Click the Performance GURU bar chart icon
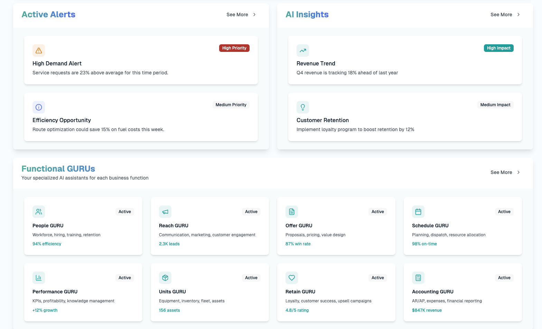542x329 pixels. tap(39, 278)
